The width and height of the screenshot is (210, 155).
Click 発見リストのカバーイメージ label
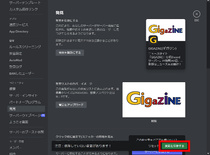tap(74, 84)
